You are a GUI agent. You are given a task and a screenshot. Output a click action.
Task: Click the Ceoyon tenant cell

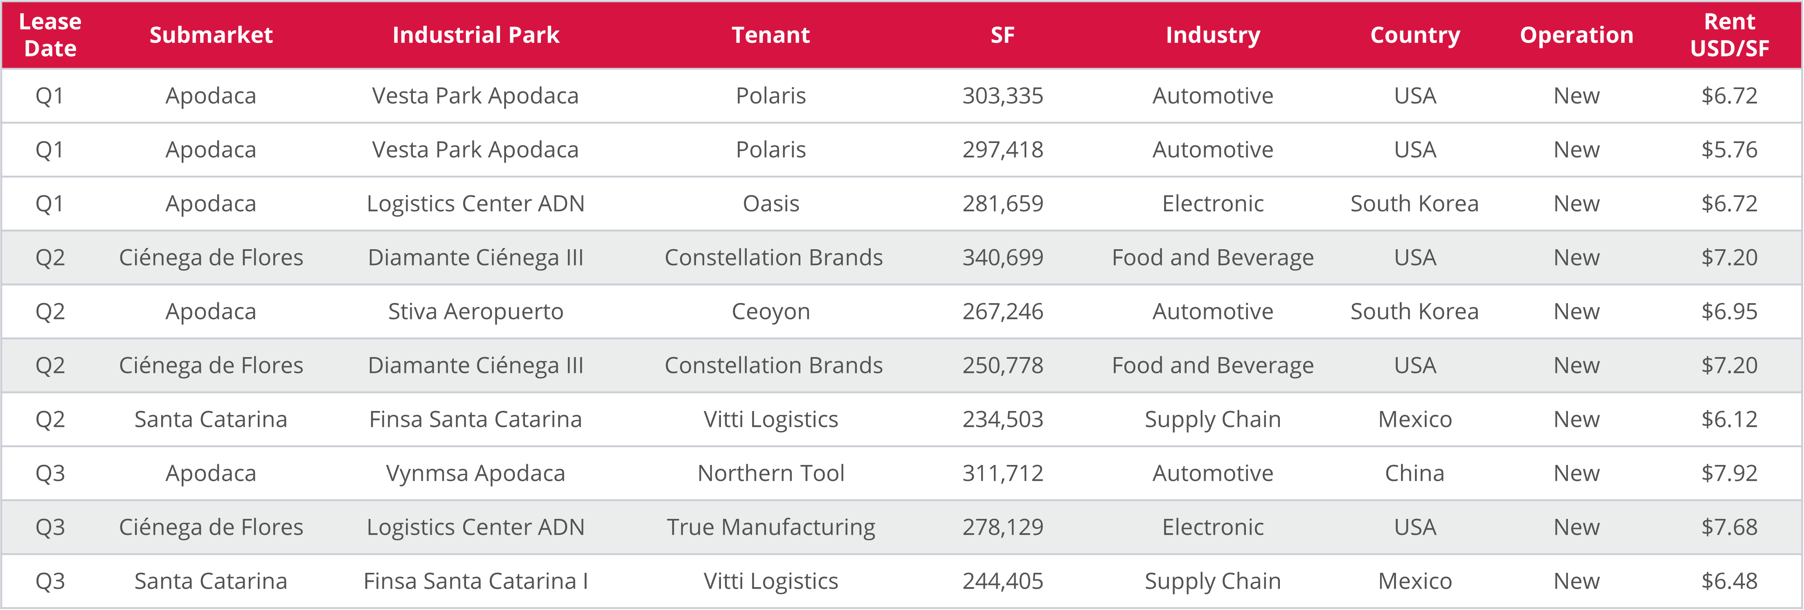(x=770, y=311)
